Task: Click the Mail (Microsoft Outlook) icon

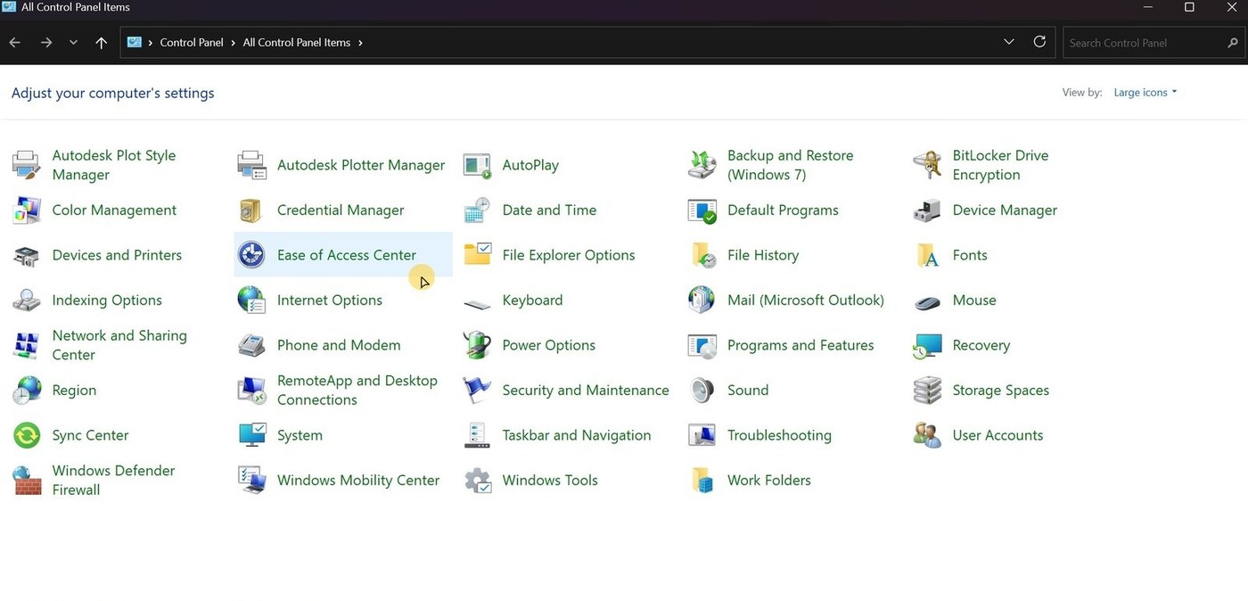Action: pyautogui.click(x=702, y=300)
